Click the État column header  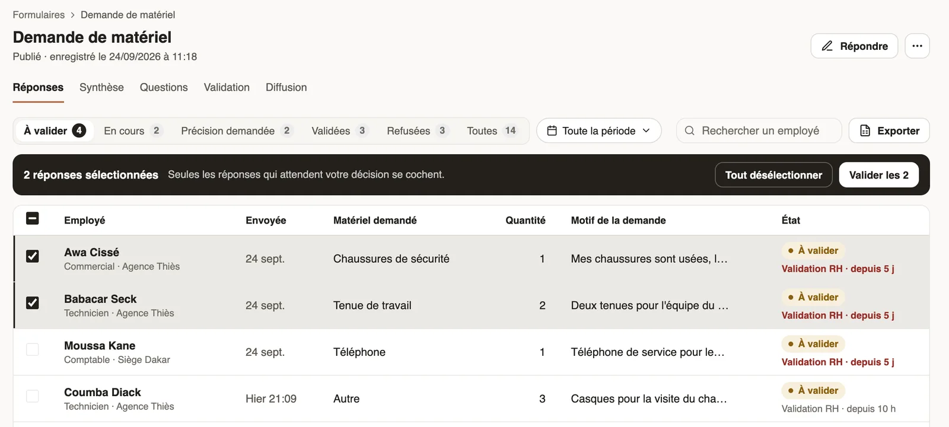coord(791,220)
